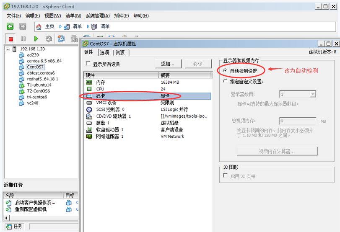Enable the 显示所有设备 checkbox
The width and height of the screenshot is (340, 232).
pos(88,64)
